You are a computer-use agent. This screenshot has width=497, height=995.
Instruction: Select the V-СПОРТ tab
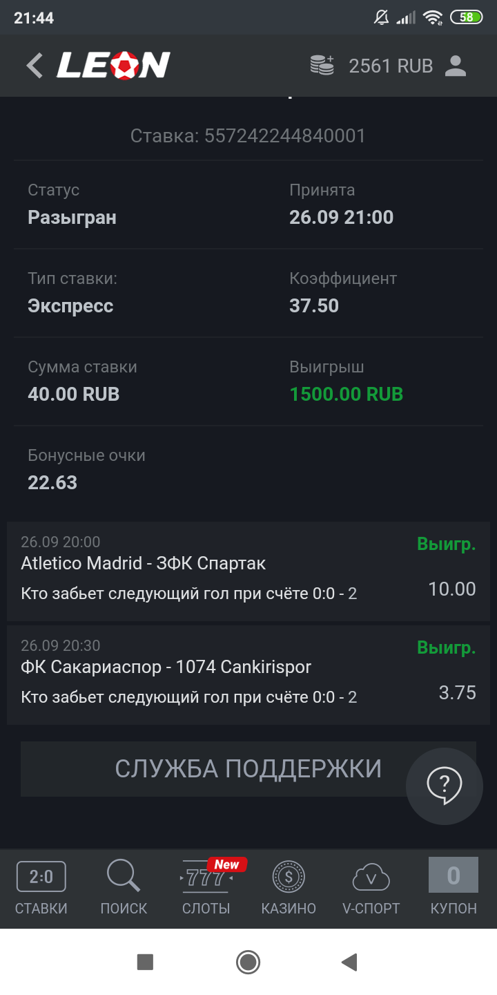pos(371,889)
